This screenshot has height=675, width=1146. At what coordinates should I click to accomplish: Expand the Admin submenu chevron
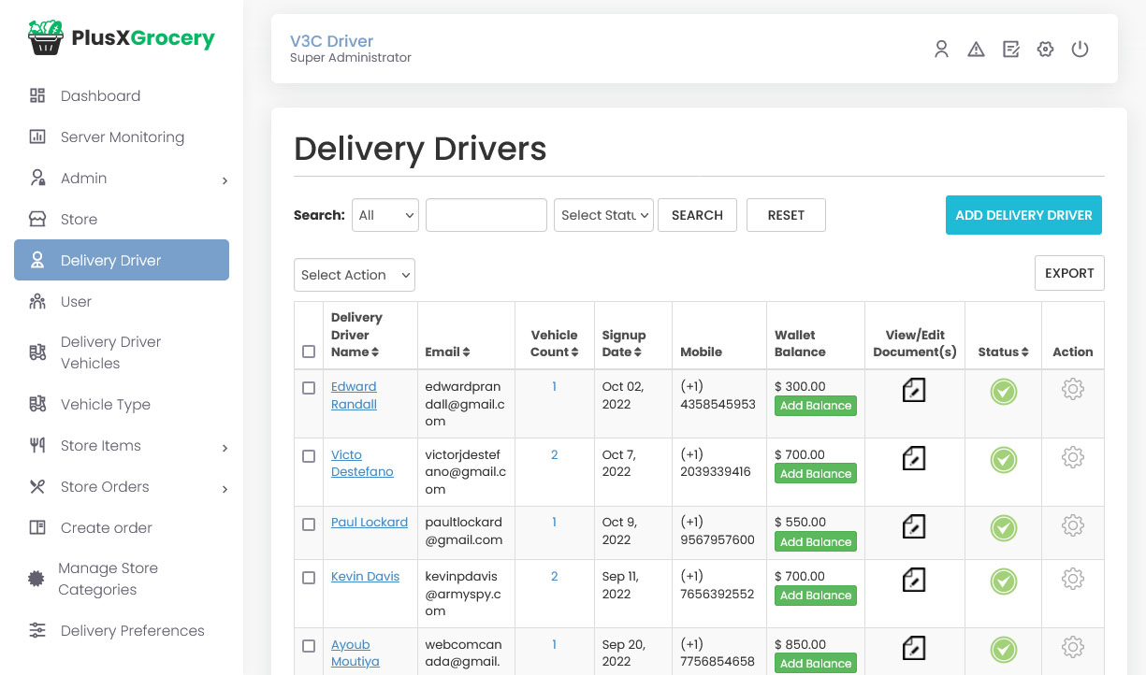coord(225,180)
